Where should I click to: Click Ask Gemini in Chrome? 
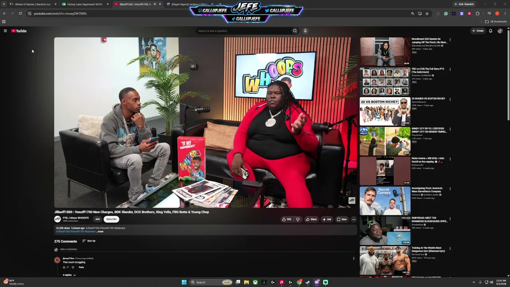pyautogui.click(x=464, y=4)
